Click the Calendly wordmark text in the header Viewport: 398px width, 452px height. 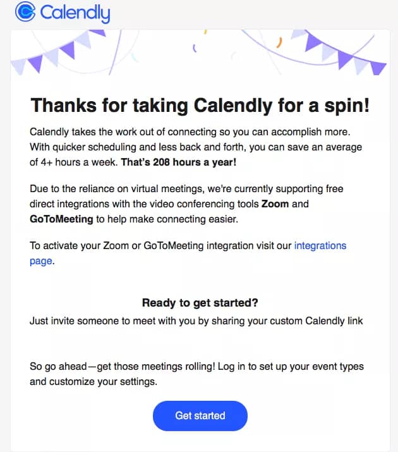click(75, 13)
